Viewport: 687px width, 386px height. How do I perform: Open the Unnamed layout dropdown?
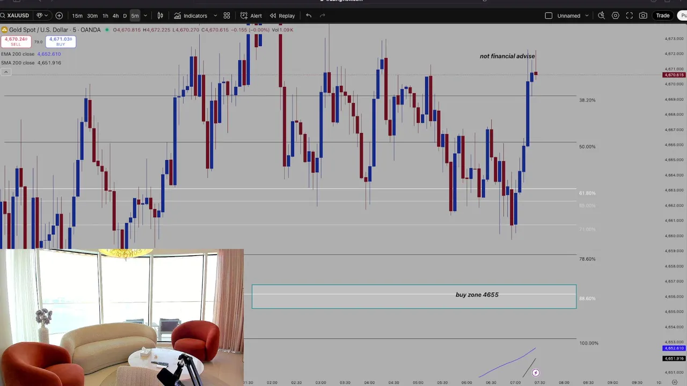(x=573, y=16)
